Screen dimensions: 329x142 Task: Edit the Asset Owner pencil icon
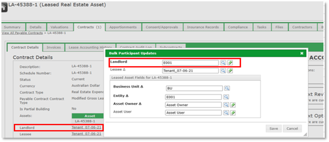tap(232, 105)
